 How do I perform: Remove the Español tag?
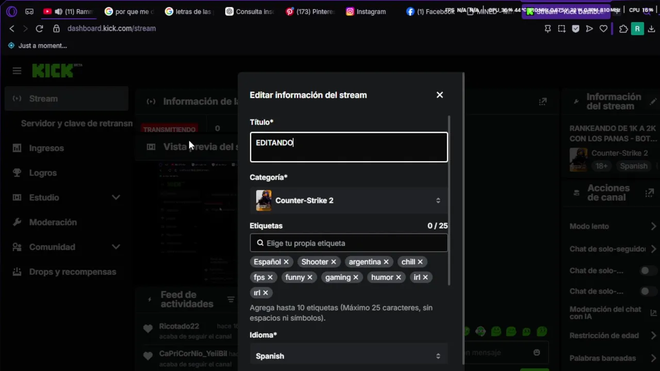click(x=286, y=262)
